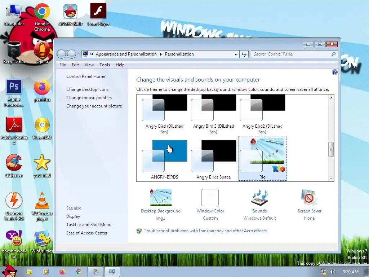This screenshot has height=277, width=369.
Task: Open the File menu
Action: [x=63, y=65]
